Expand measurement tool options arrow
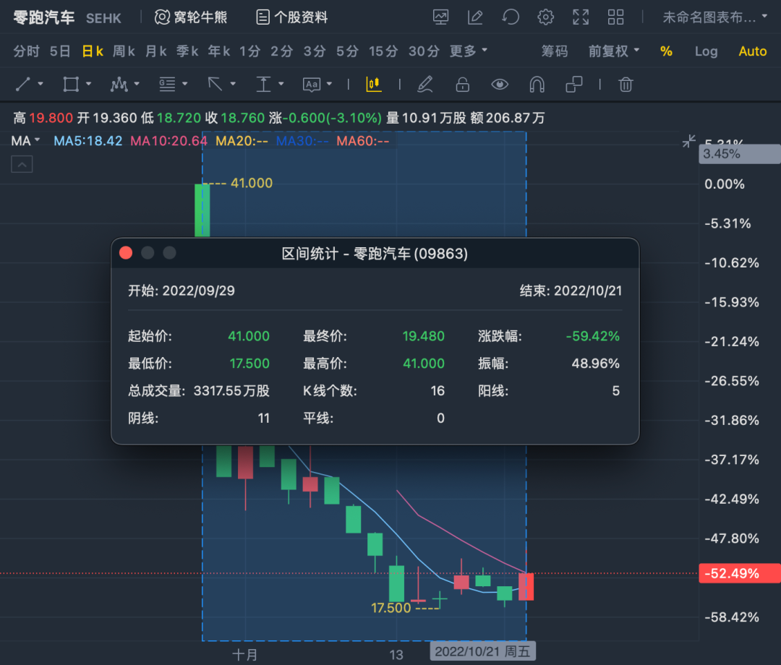The height and width of the screenshot is (665, 781). tap(281, 84)
